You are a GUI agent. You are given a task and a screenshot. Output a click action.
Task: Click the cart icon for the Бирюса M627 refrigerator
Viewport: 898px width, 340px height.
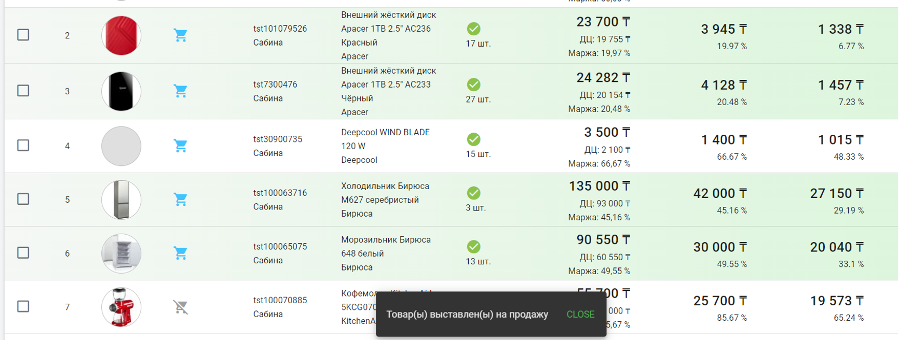180,200
